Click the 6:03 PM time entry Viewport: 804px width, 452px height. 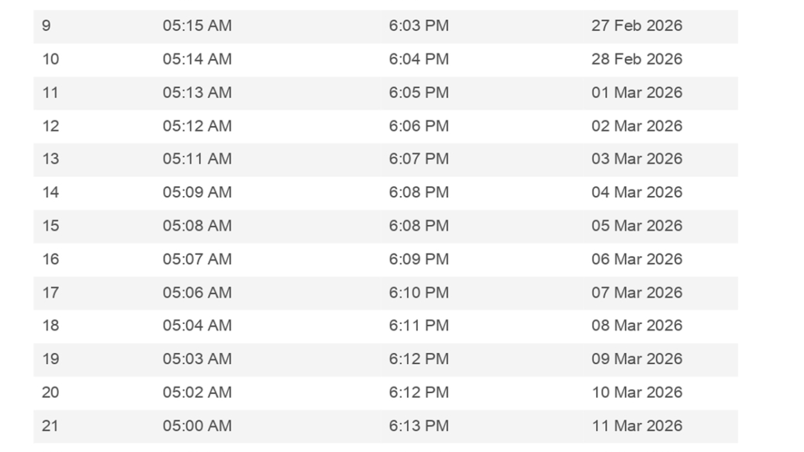[x=419, y=26]
